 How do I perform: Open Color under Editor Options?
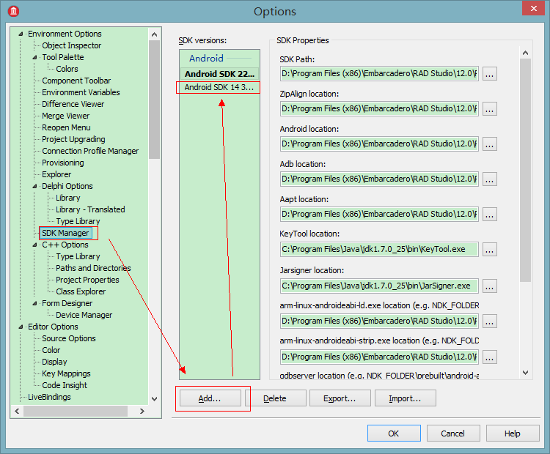(x=51, y=350)
